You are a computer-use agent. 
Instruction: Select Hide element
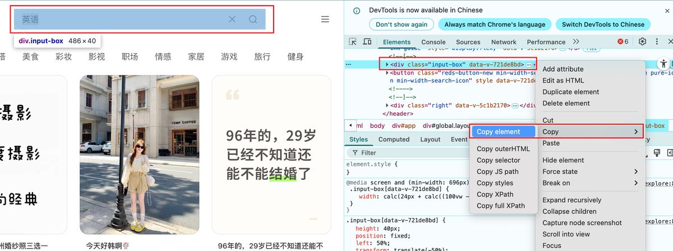pos(564,160)
